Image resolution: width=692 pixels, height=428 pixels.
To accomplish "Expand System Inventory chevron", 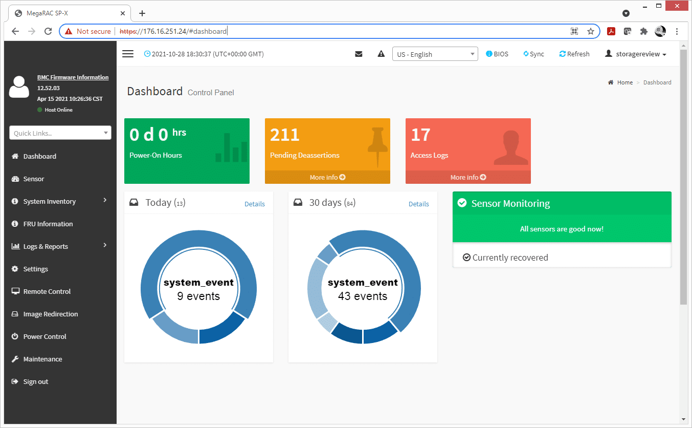I will tap(105, 200).
